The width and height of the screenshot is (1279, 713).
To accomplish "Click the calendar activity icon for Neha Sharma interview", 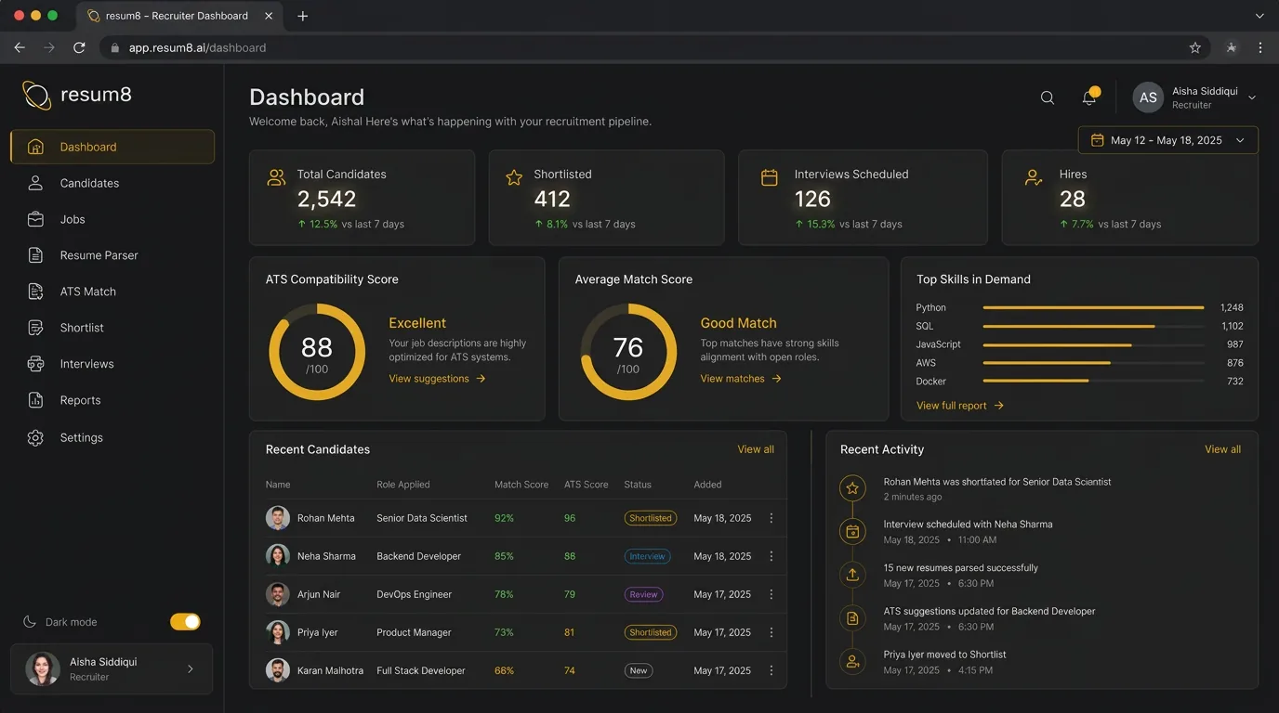I will (852, 531).
